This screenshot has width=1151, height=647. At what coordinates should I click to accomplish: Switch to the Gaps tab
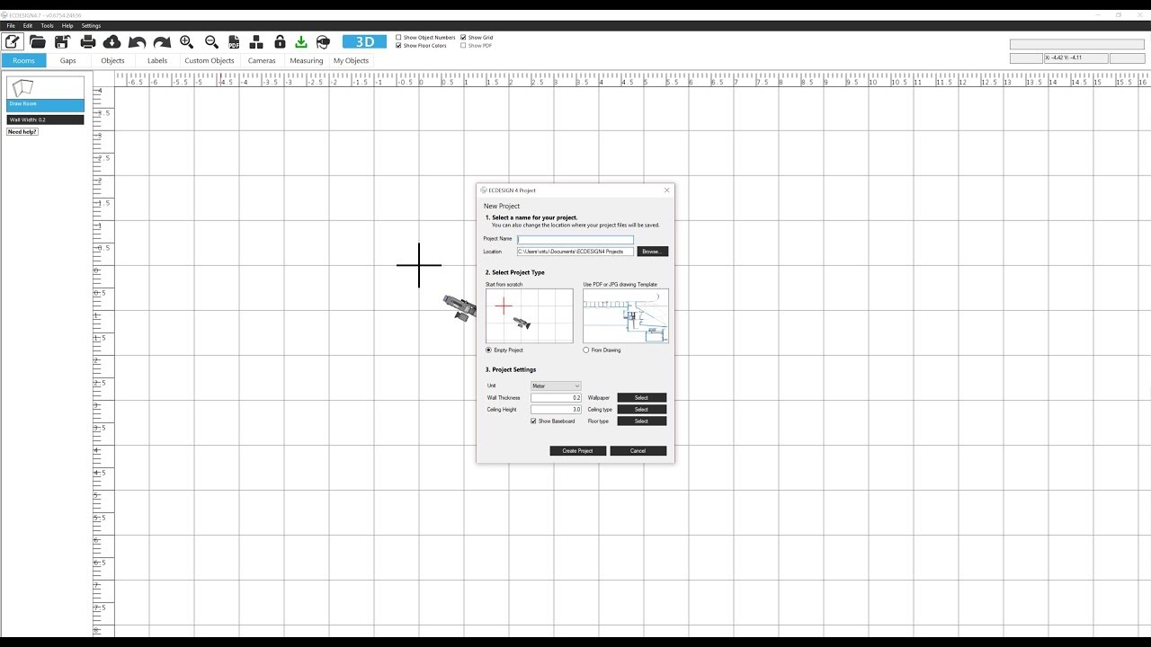click(68, 61)
